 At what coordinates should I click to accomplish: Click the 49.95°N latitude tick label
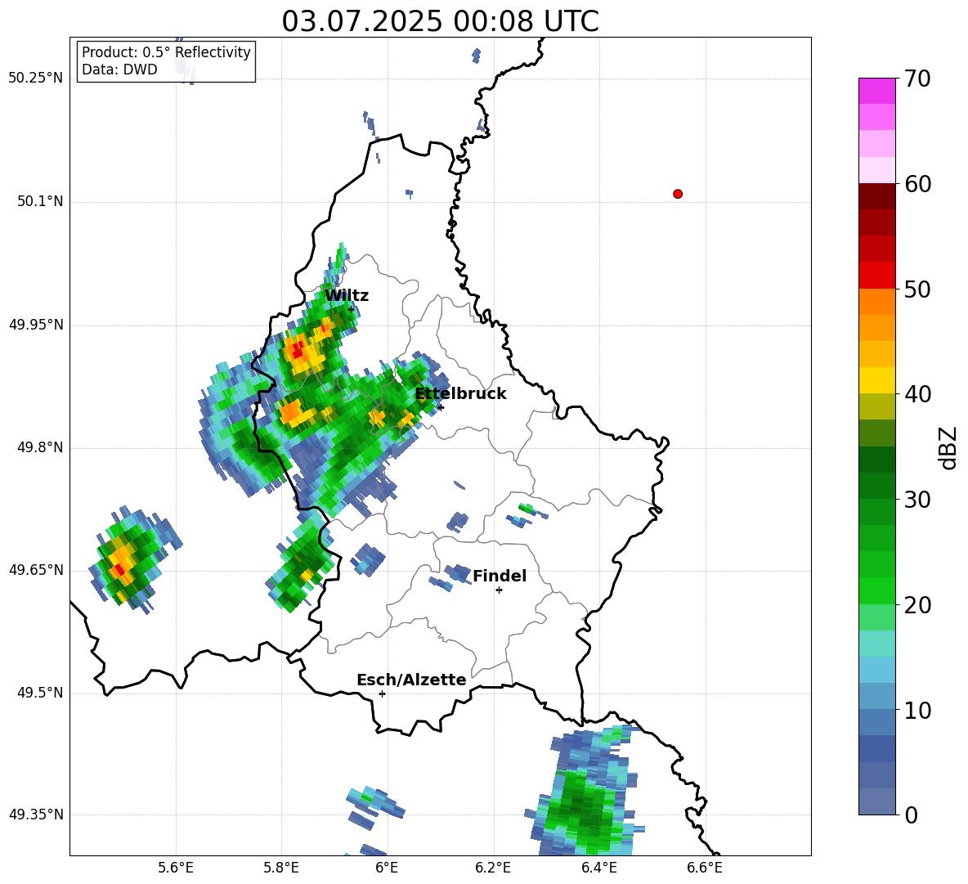click(x=36, y=325)
